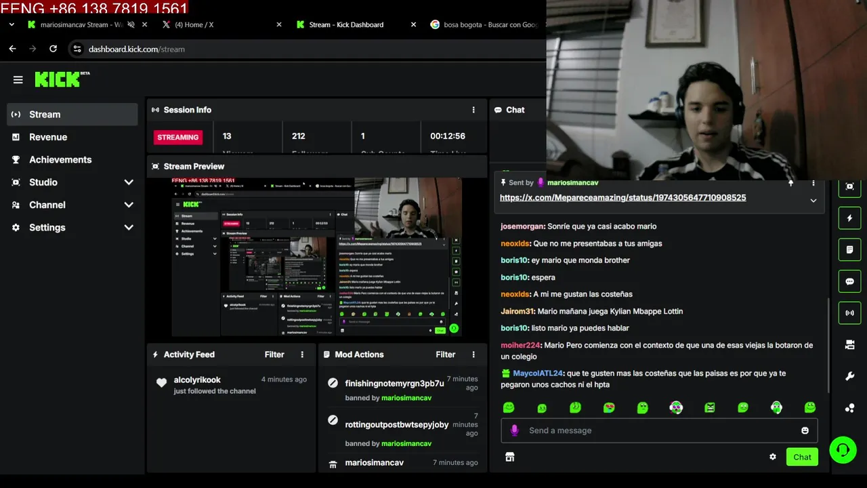Expand the Studio sidebar section
This screenshot has width=867, height=488.
[x=129, y=182]
